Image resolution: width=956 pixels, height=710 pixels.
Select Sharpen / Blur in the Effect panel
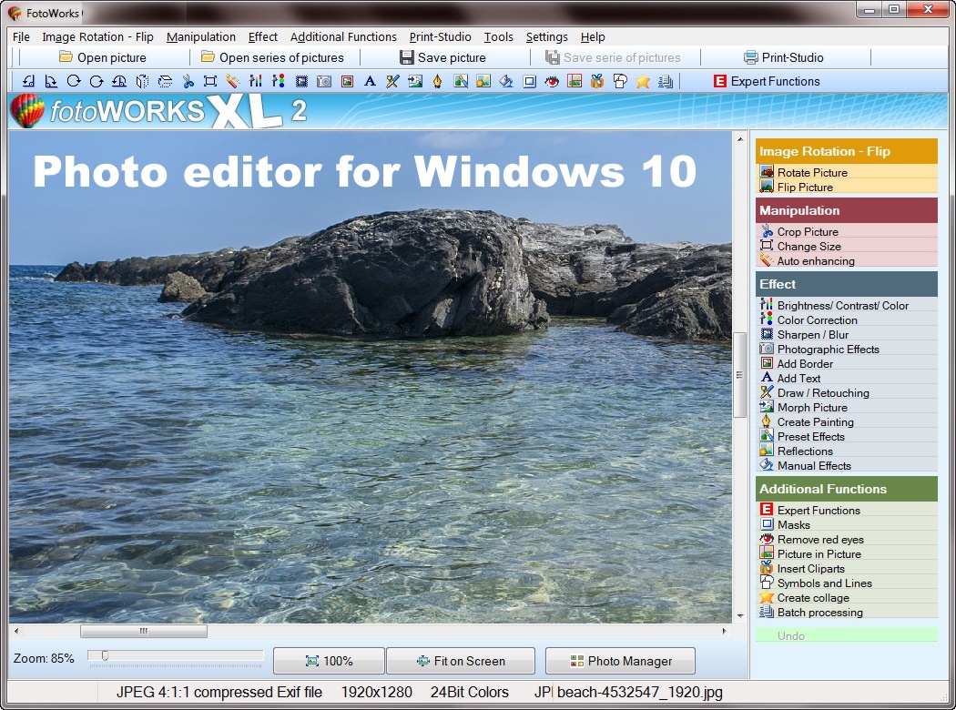click(812, 334)
